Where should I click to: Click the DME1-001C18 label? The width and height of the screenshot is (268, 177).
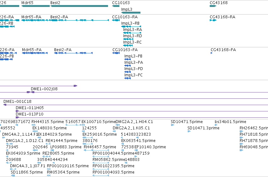[x=17, y=102]
